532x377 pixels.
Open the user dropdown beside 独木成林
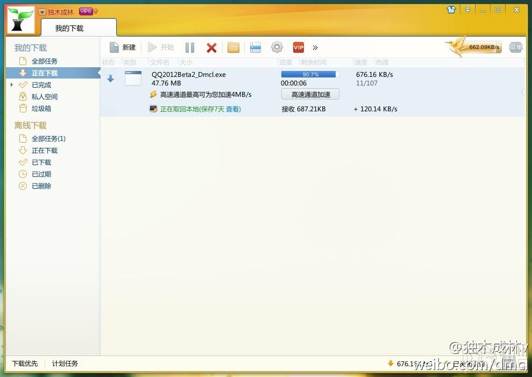click(42, 12)
